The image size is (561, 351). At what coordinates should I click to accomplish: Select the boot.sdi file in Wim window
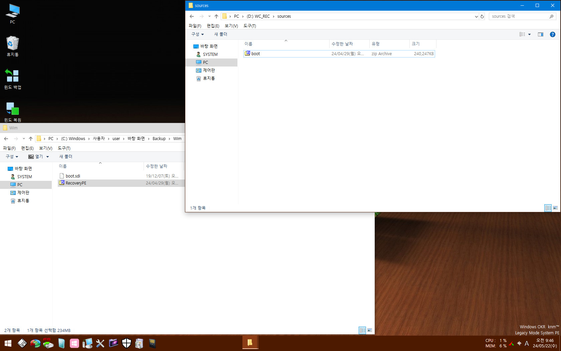121,176
